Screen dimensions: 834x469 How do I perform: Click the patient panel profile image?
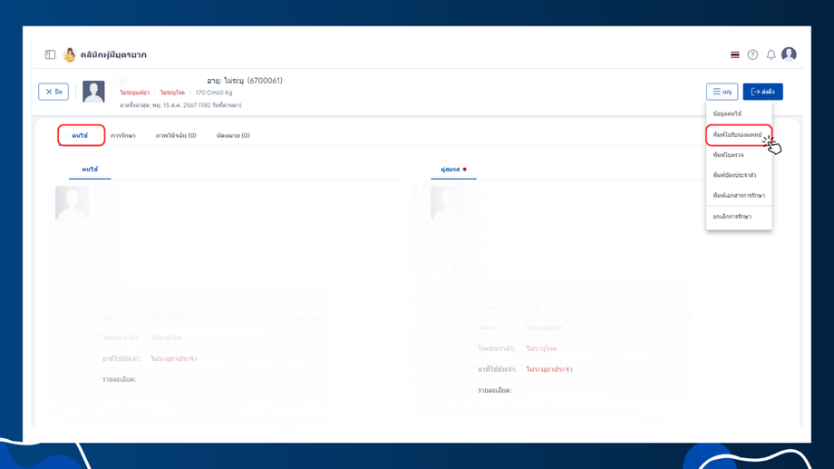tap(72, 203)
